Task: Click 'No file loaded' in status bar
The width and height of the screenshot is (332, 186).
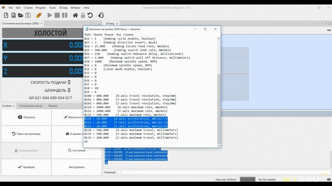Action: coord(267,179)
